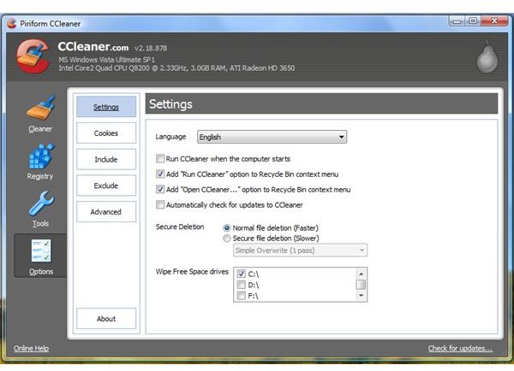Select Normal file deletion (Faster)

tap(226, 228)
